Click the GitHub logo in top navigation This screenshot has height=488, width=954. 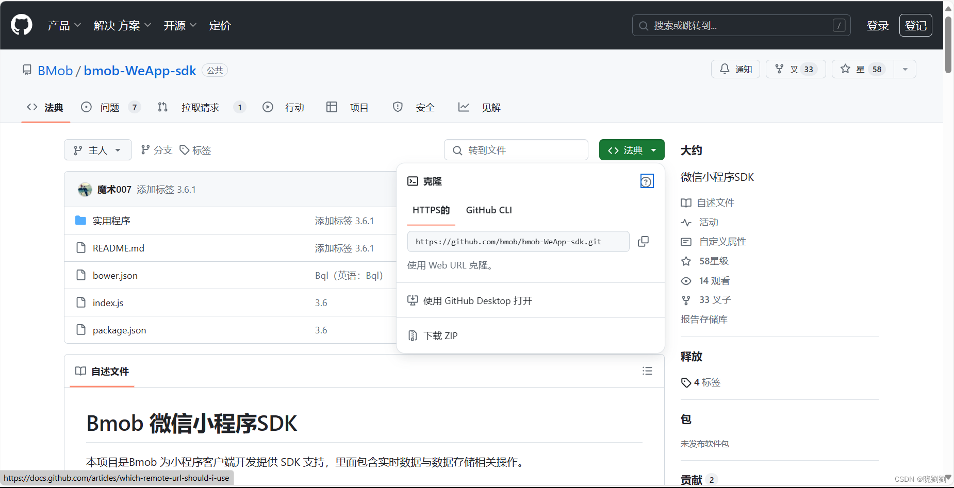pos(21,24)
